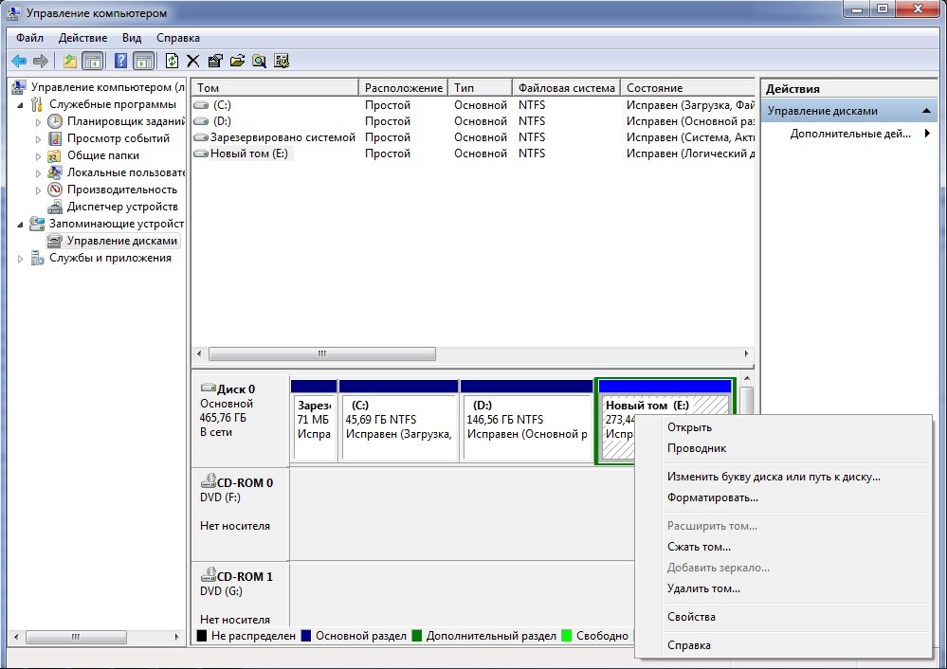Expand the Общие папки node
Viewport: 947px width, 669px height.
coord(38,155)
